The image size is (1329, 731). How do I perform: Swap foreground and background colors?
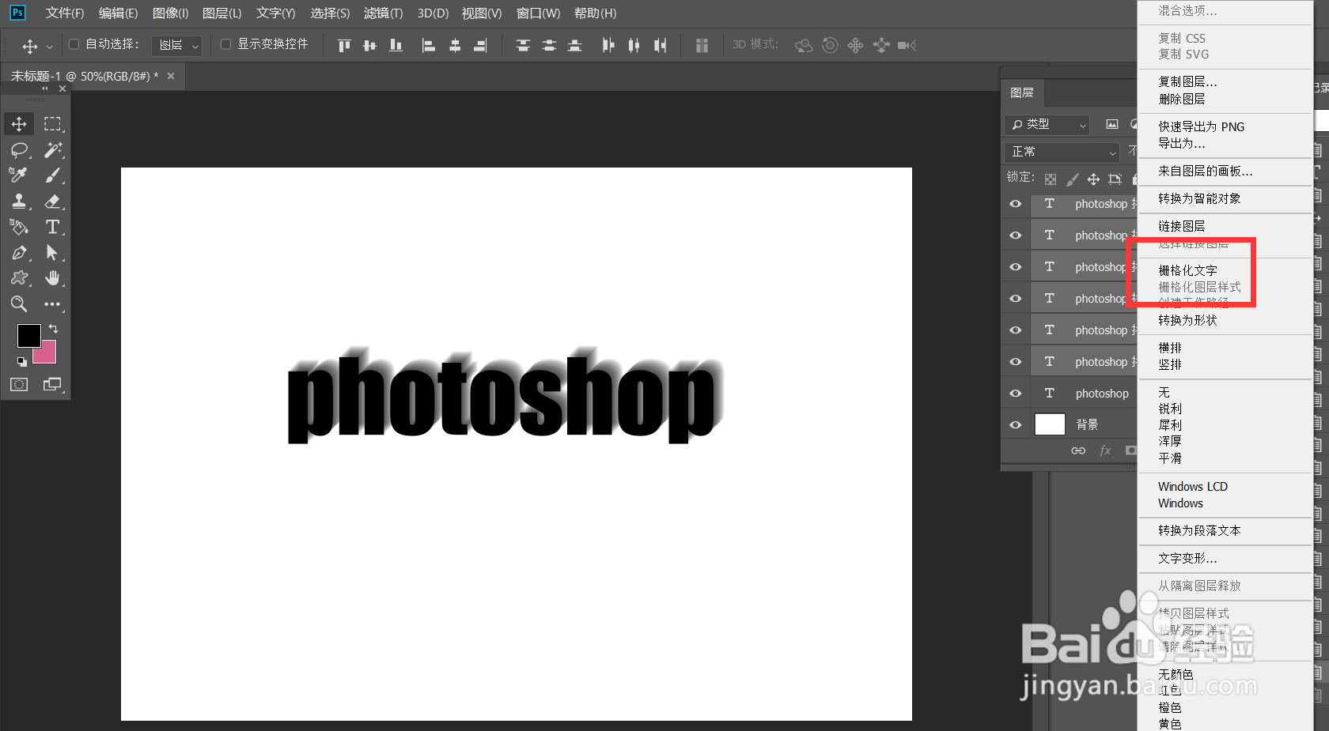click(53, 328)
